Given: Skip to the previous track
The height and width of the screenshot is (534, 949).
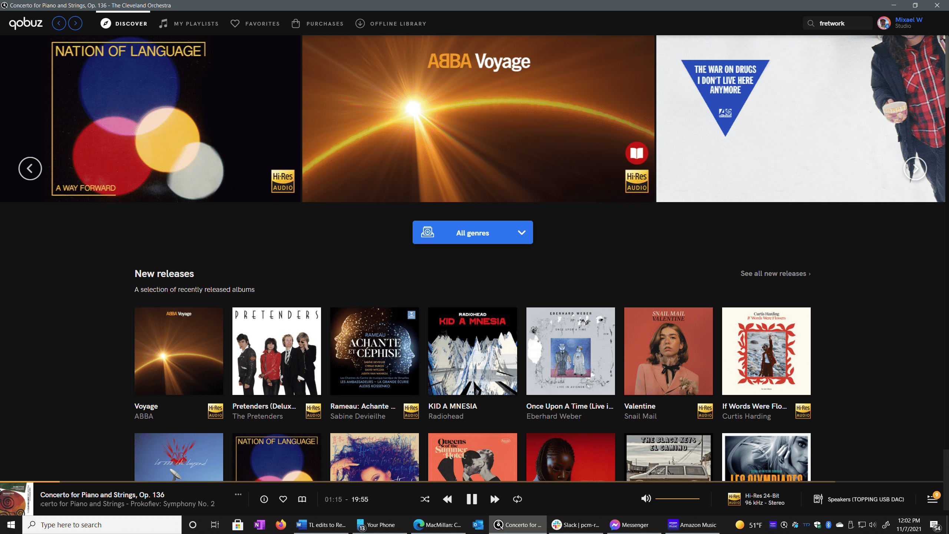Looking at the screenshot, I should pos(447,499).
